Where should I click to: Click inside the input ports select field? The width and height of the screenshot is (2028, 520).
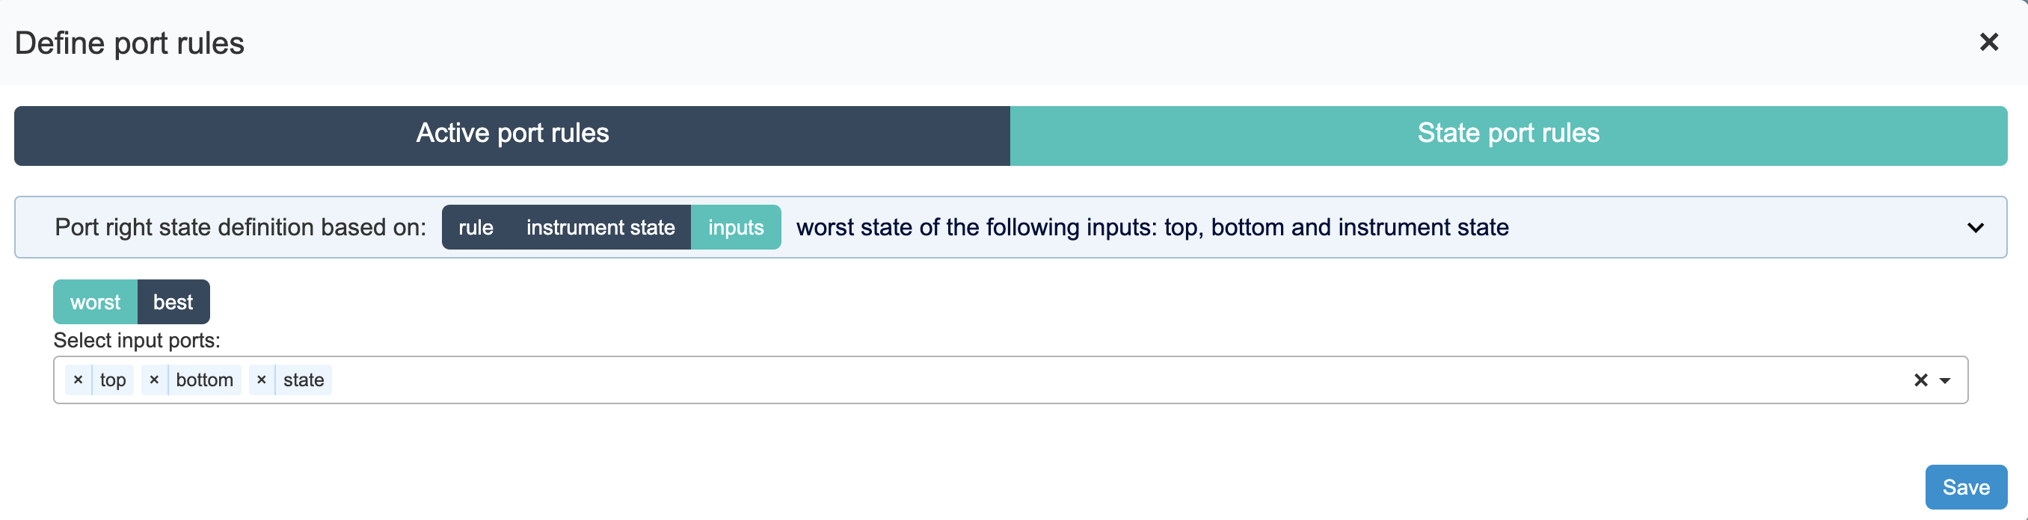pyautogui.click(x=1102, y=381)
